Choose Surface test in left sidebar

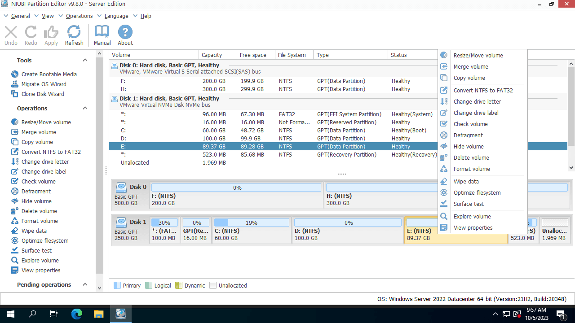tap(31, 251)
